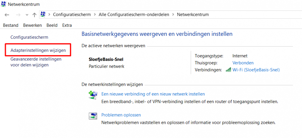Select Alle Configuratiescherm-onderdelen breadcrumb
This screenshot has height=138, width=302.
(x=134, y=14)
